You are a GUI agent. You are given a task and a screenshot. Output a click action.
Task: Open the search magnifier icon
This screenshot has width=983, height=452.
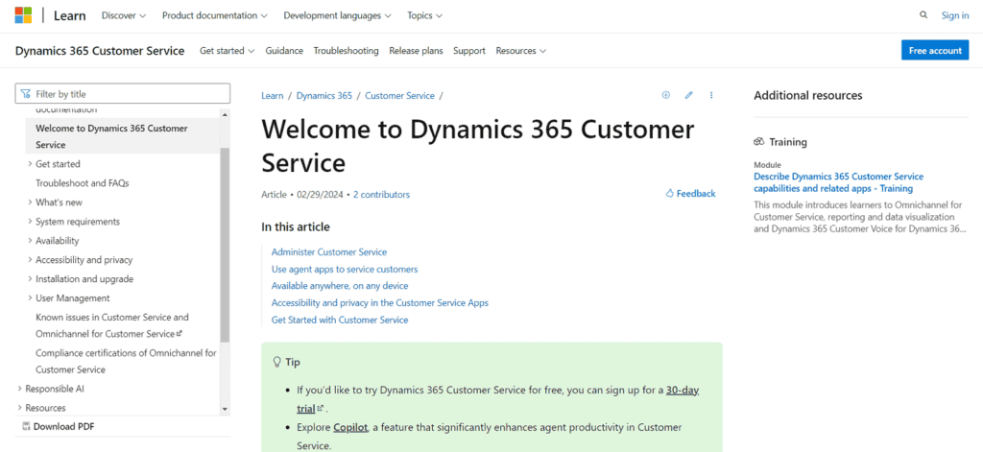tap(923, 15)
